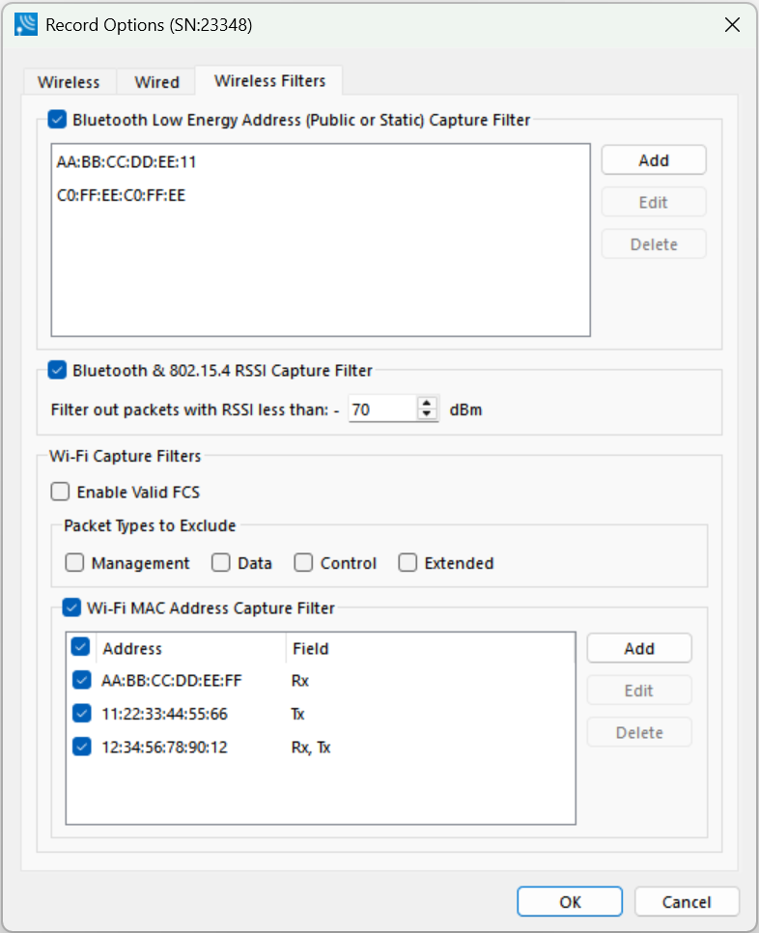Exclude Control packet types

click(x=303, y=563)
